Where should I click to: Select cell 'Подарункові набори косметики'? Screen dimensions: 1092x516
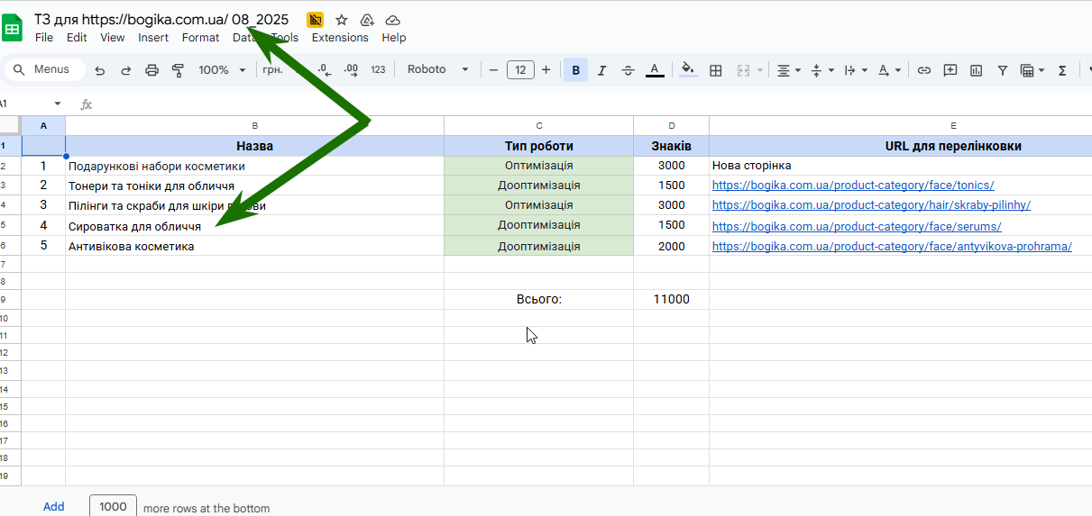click(254, 166)
